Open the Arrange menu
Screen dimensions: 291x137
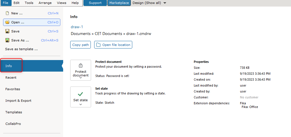pyautogui.click(x=45, y=3)
